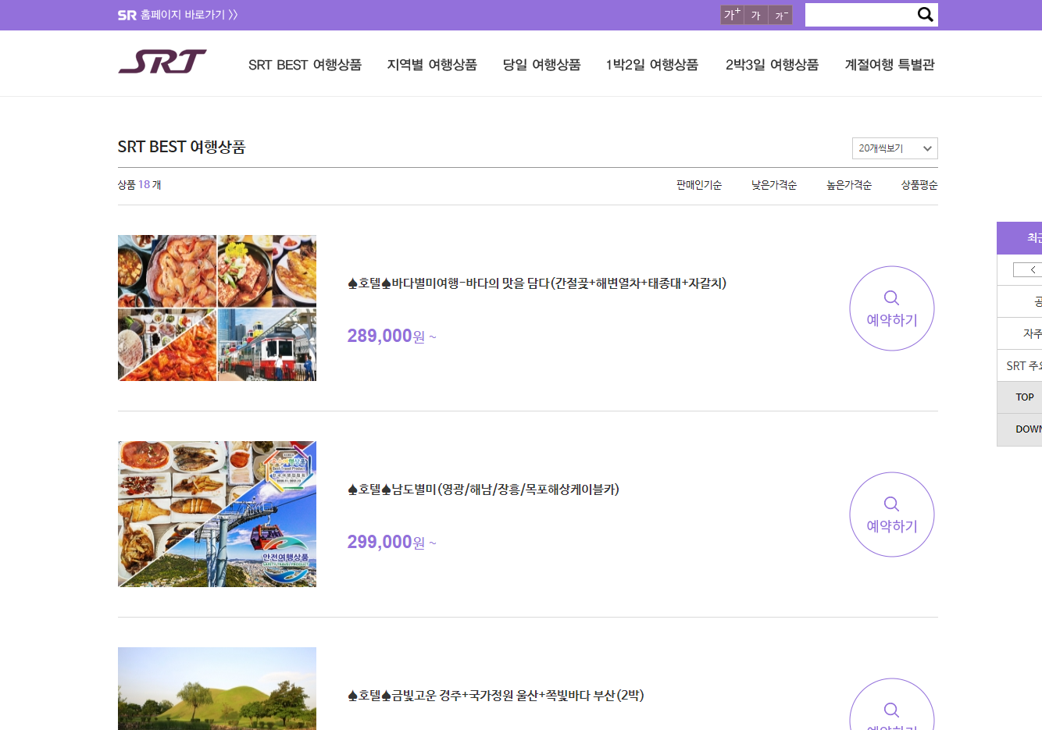Sort by 낮은가격순
This screenshot has height=730, width=1042.
774,185
